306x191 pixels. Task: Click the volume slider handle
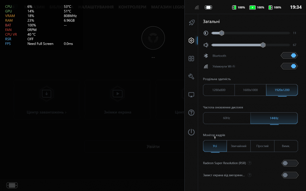pyautogui.click(x=263, y=45)
